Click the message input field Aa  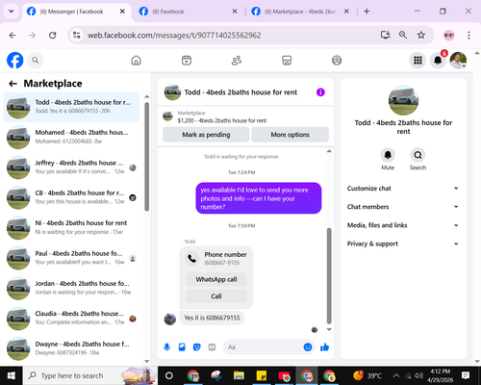click(263, 347)
